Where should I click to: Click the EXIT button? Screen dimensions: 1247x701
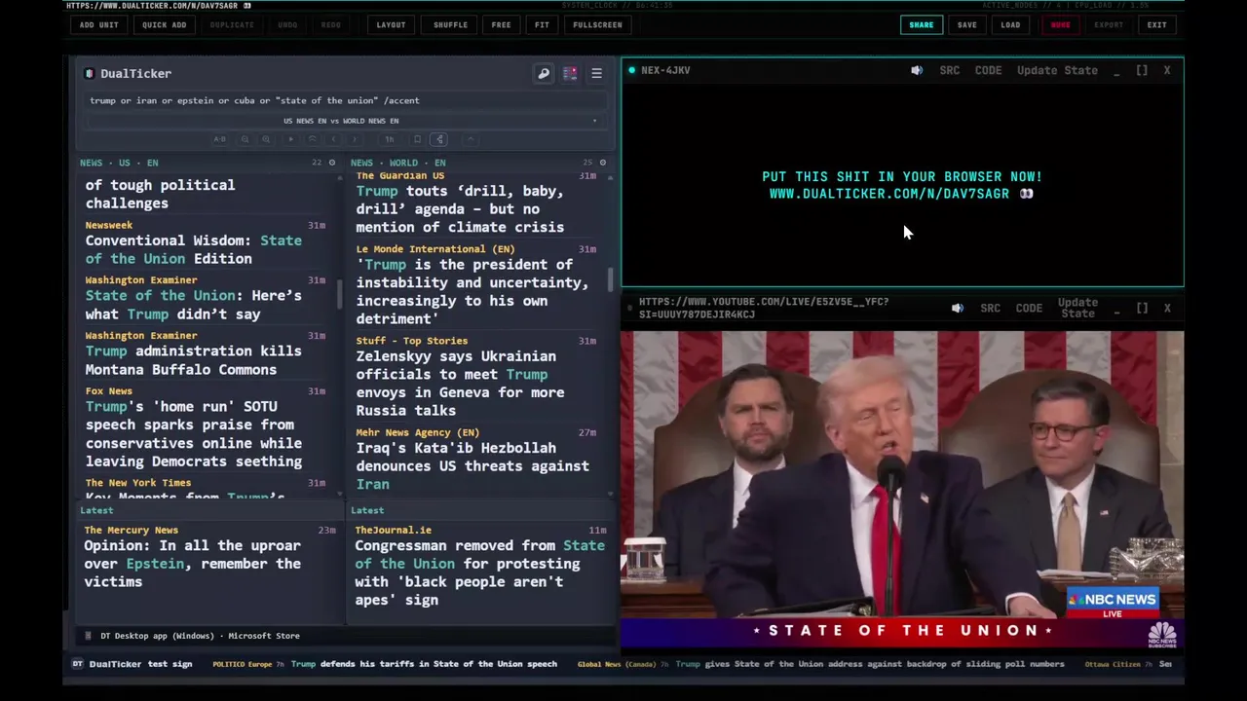[1156, 24]
